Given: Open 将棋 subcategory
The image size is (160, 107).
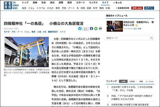Looking at the screenshot, I should tap(83, 8).
